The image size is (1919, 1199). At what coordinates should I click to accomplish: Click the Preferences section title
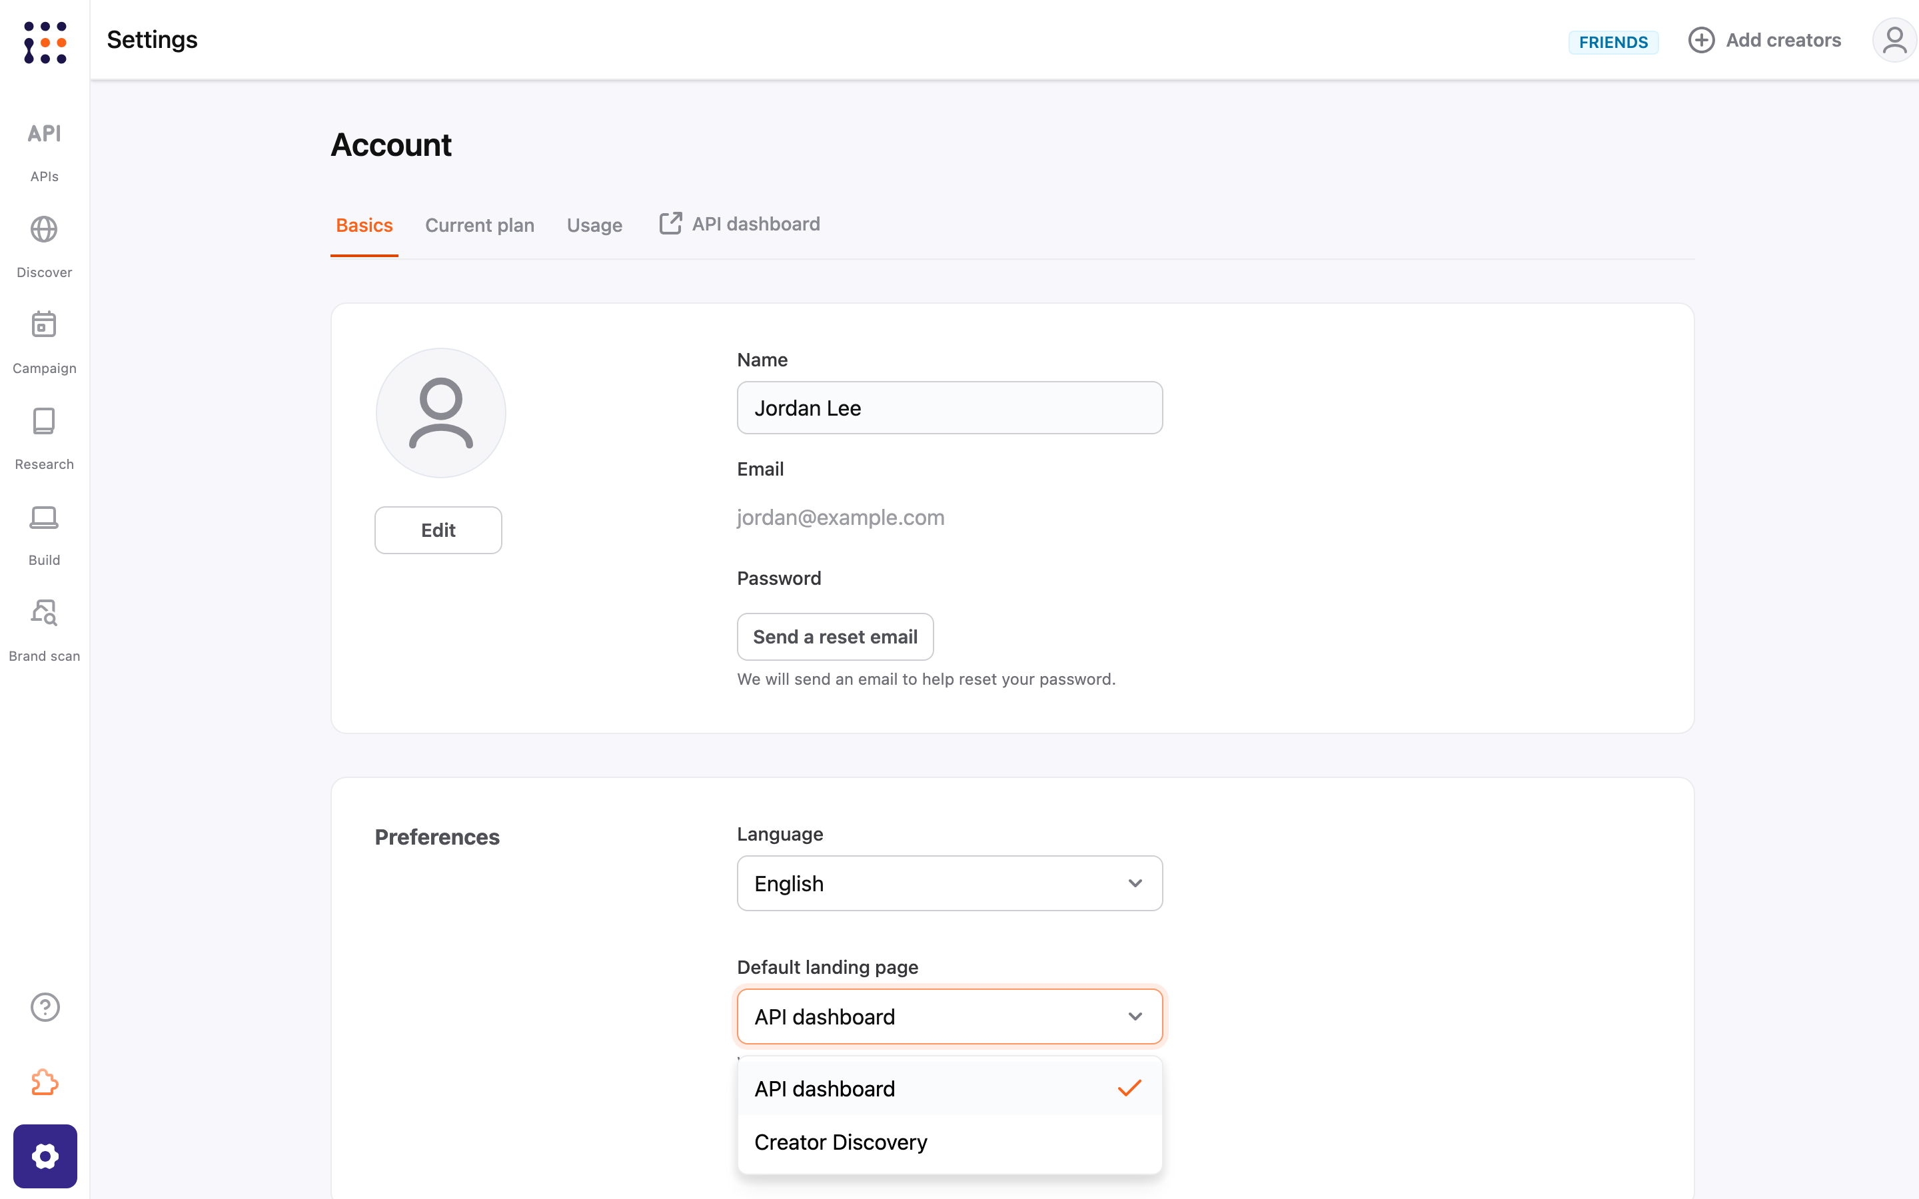(x=437, y=837)
